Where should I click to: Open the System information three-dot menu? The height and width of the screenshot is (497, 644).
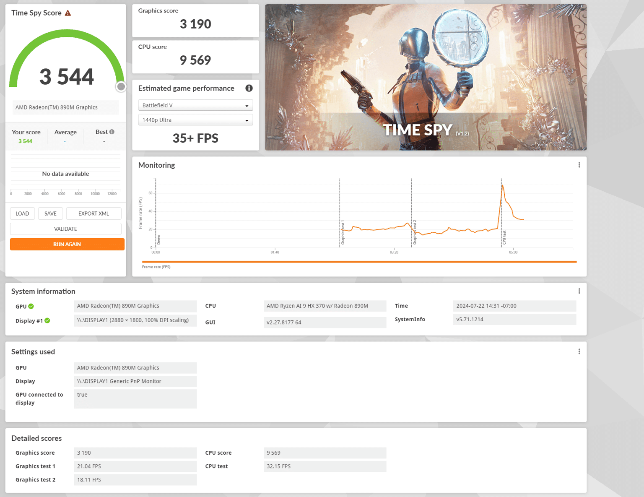pos(579,291)
